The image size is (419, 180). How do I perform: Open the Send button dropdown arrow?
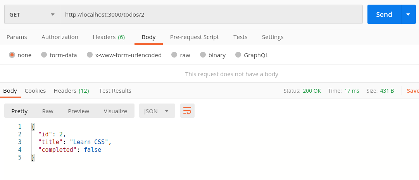(x=408, y=14)
